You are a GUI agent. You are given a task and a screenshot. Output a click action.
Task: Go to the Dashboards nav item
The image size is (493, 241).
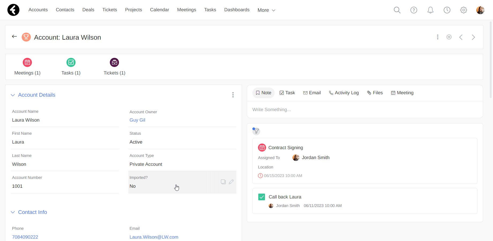(x=237, y=10)
